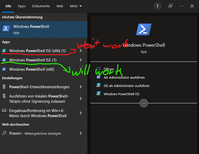Viewport: 199px width, 154px height.
Task: Open Eingabeaufforderung im Win+X-Menü setting
Action: (x=38, y=113)
